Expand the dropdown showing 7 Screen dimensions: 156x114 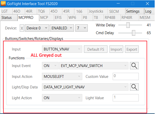pyautogui.click(x=82, y=28)
